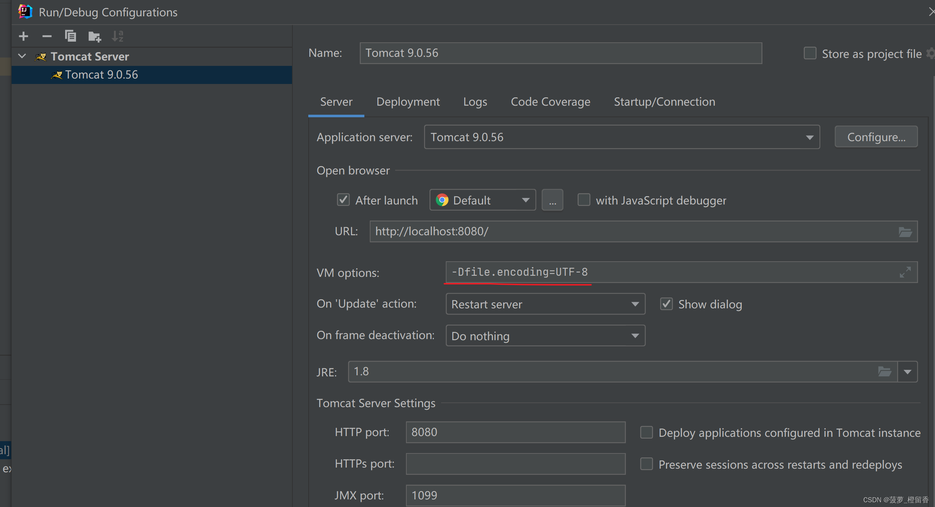Click the JMX port field

point(515,495)
